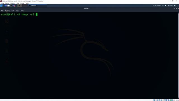Image resolution: width=179 pixels, height=101 pixels.
Task: Click the battery 99% indicator
Action: click(x=170, y=6)
